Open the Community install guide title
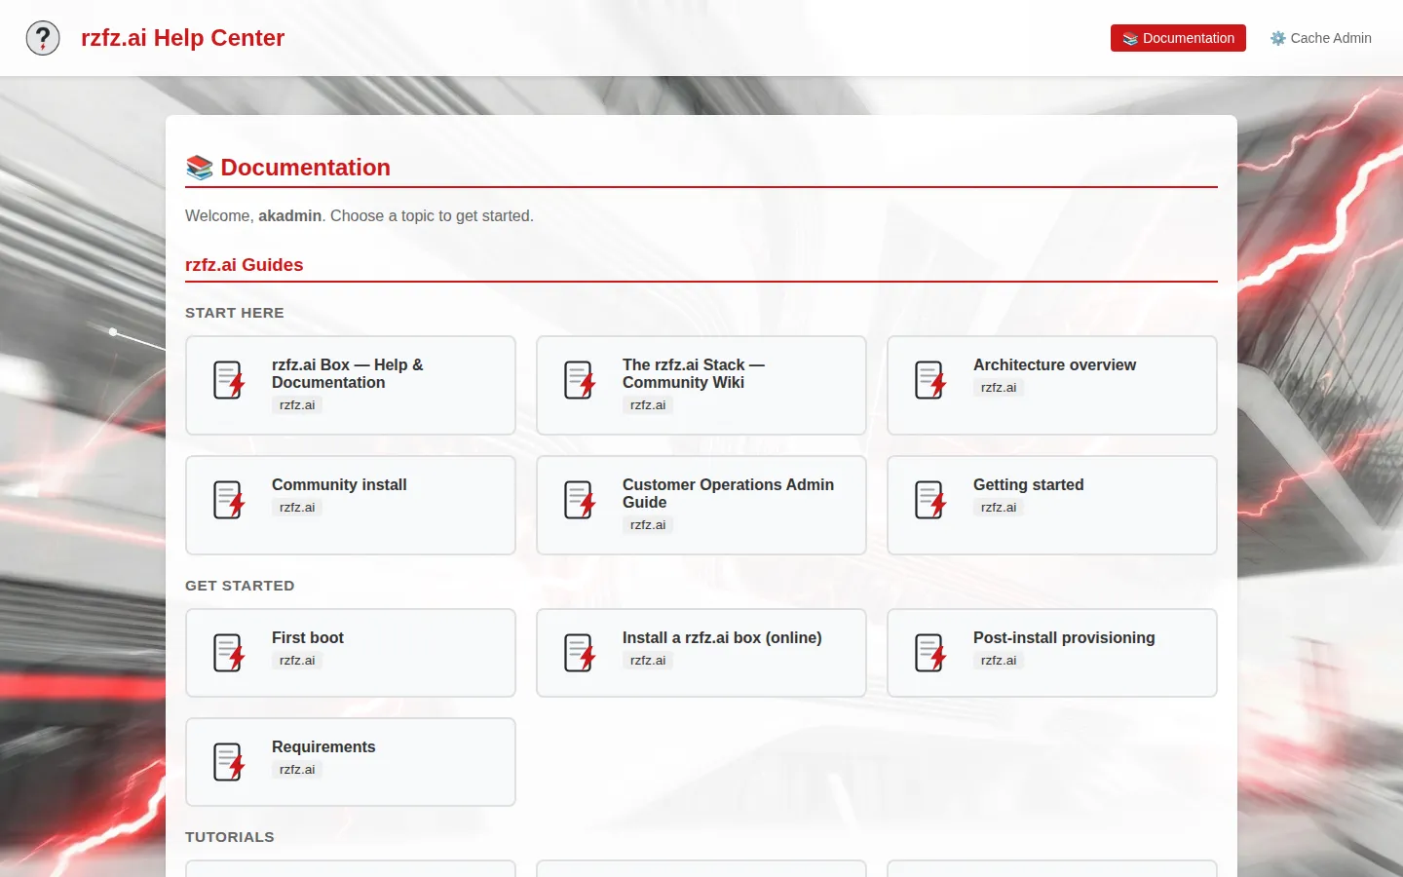Screen dimensions: 1403x877 point(339,484)
